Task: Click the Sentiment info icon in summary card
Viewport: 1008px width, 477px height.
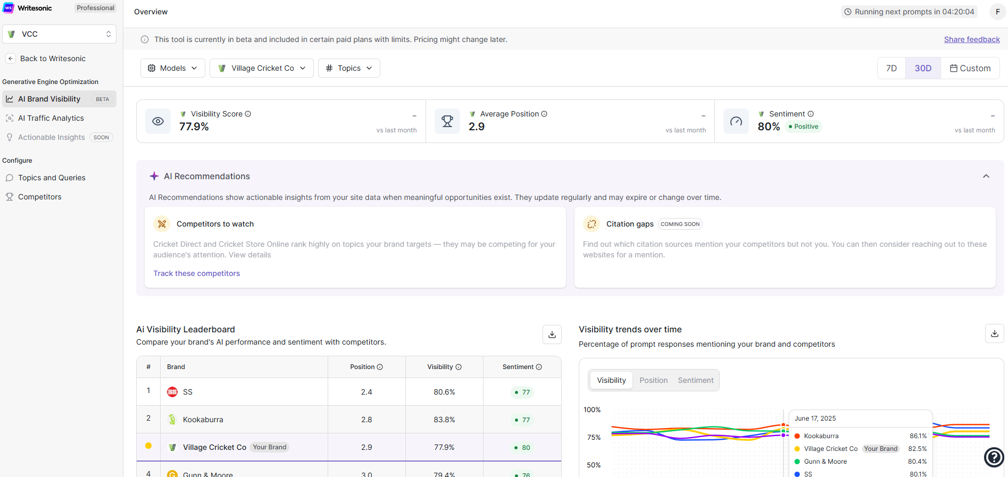Action: point(811,114)
